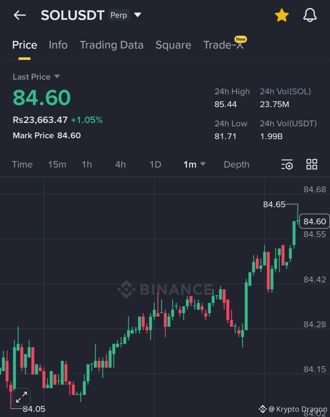Choose the 1D chart interval
The image size is (330, 417).
[x=155, y=165]
